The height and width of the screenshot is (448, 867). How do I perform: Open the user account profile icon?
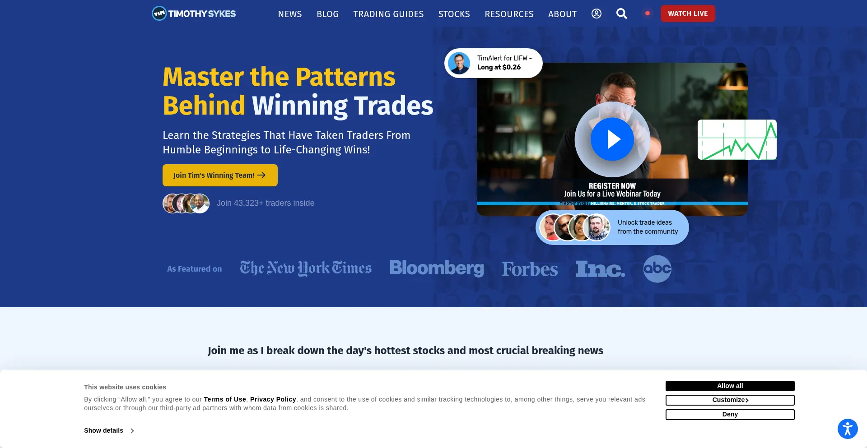(596, 14)
